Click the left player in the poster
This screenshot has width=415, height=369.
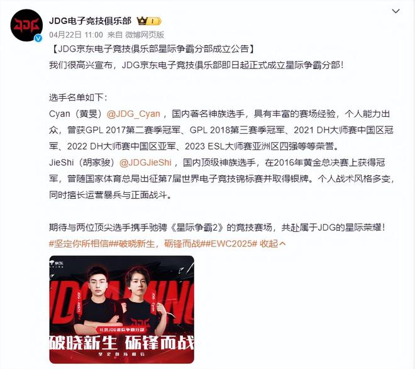pyautogui.click(x=98, y=299)
